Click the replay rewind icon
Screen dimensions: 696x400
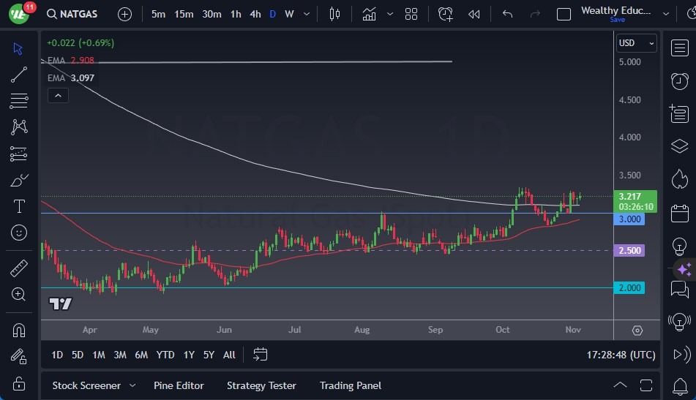coord(474,14)
